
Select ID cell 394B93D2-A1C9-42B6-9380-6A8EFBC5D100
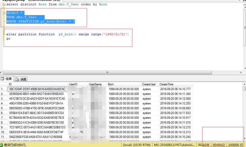coord(37,123)
